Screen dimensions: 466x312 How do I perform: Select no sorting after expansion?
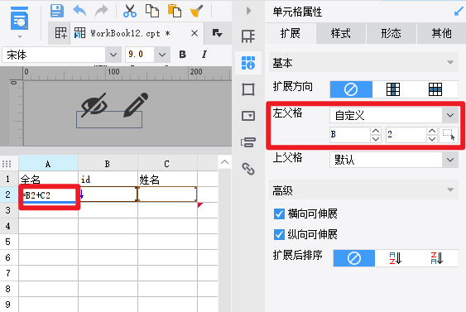pyautogui.click(x=354, y=258)
